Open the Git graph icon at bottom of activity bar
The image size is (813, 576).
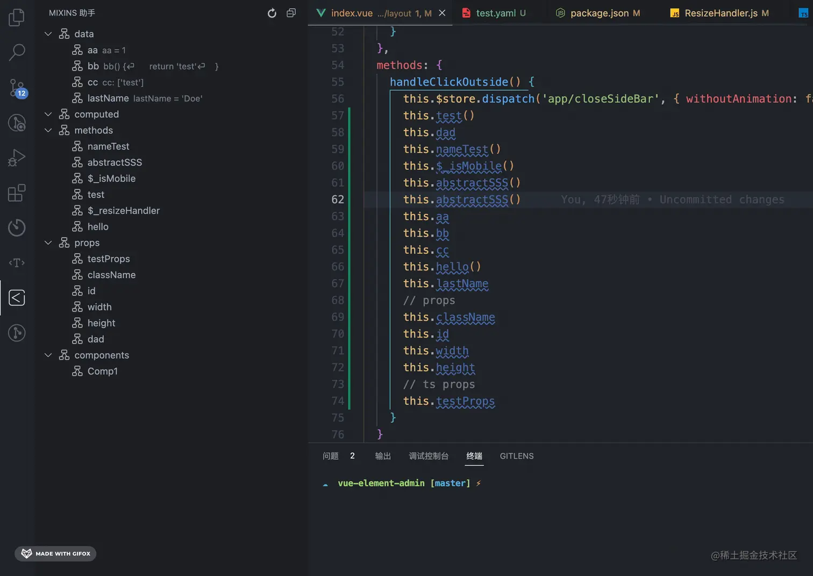point(17,333)
